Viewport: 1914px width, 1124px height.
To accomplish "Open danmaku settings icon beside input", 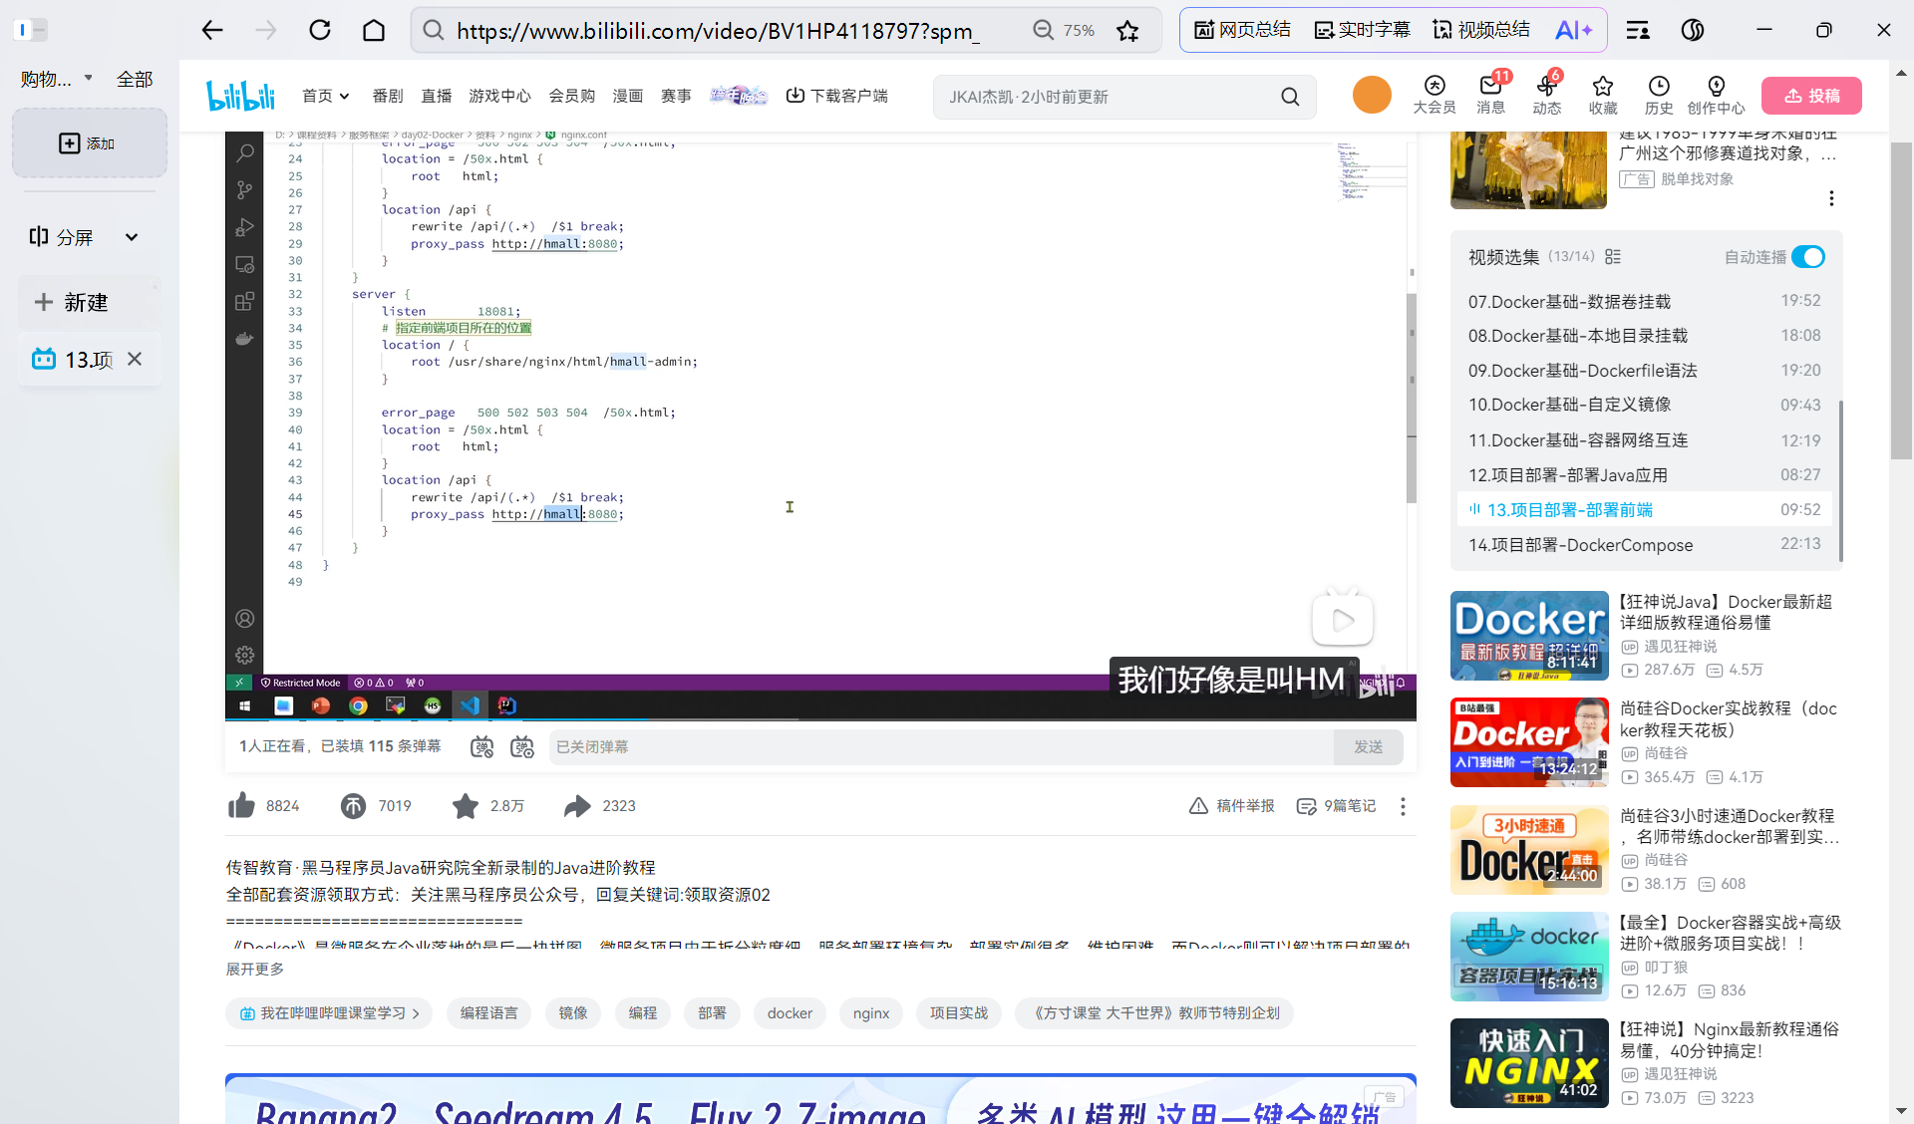I will 522,746.
